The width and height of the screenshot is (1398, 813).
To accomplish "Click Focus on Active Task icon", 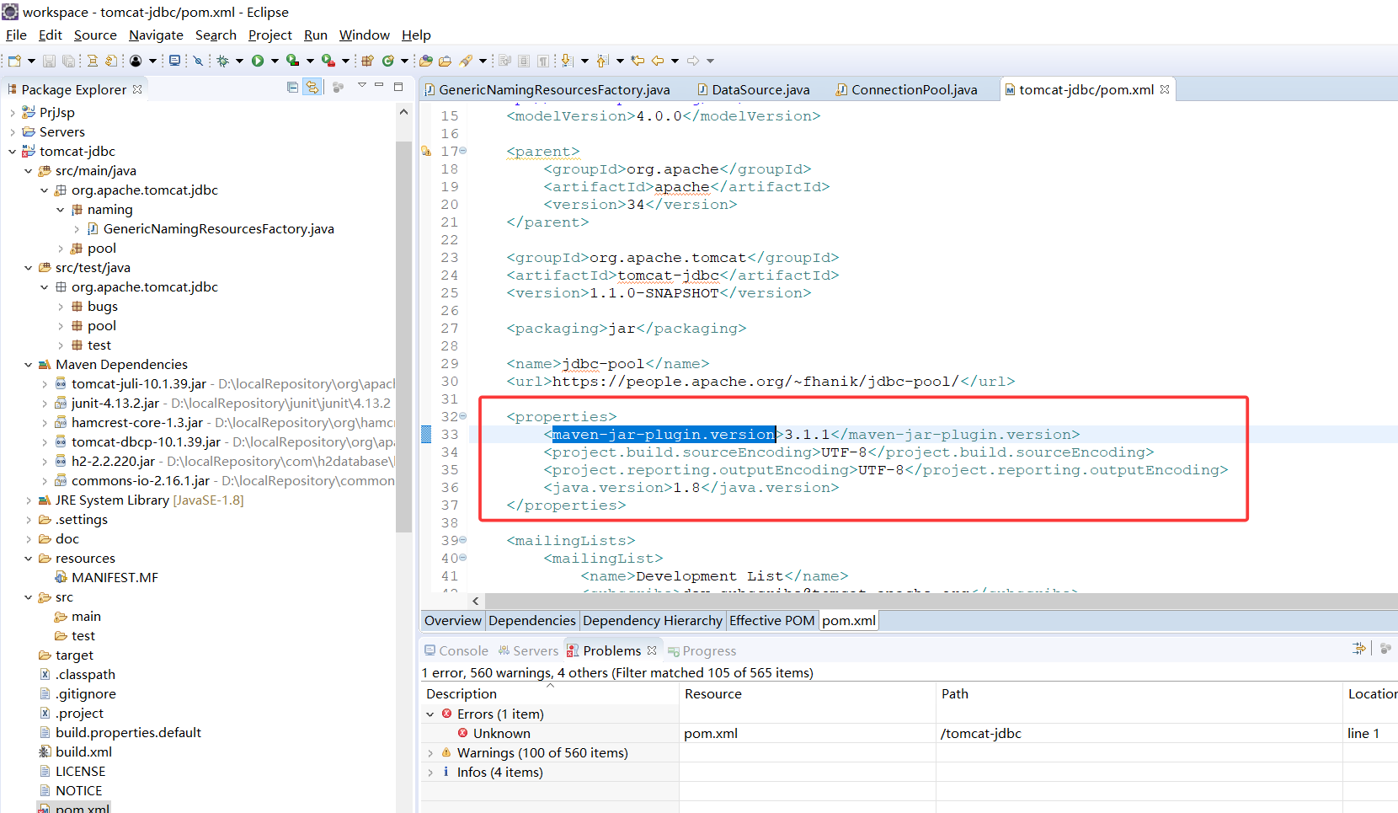I will pos(338,87).
